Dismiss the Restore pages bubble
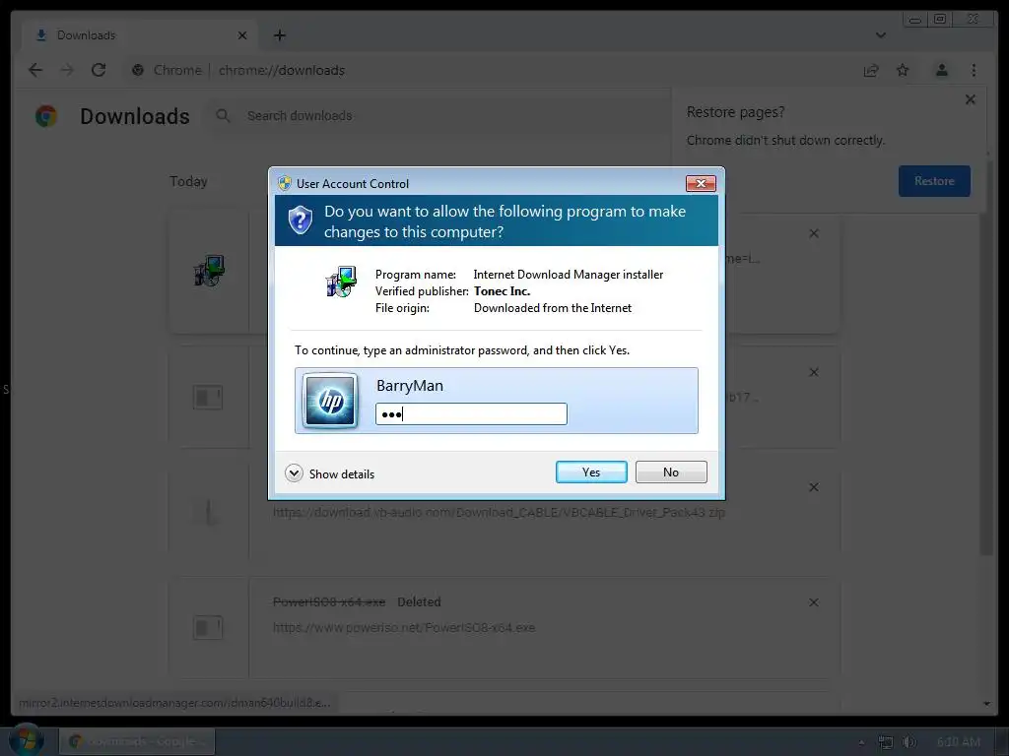1009x756 pixels. [971, 99]
